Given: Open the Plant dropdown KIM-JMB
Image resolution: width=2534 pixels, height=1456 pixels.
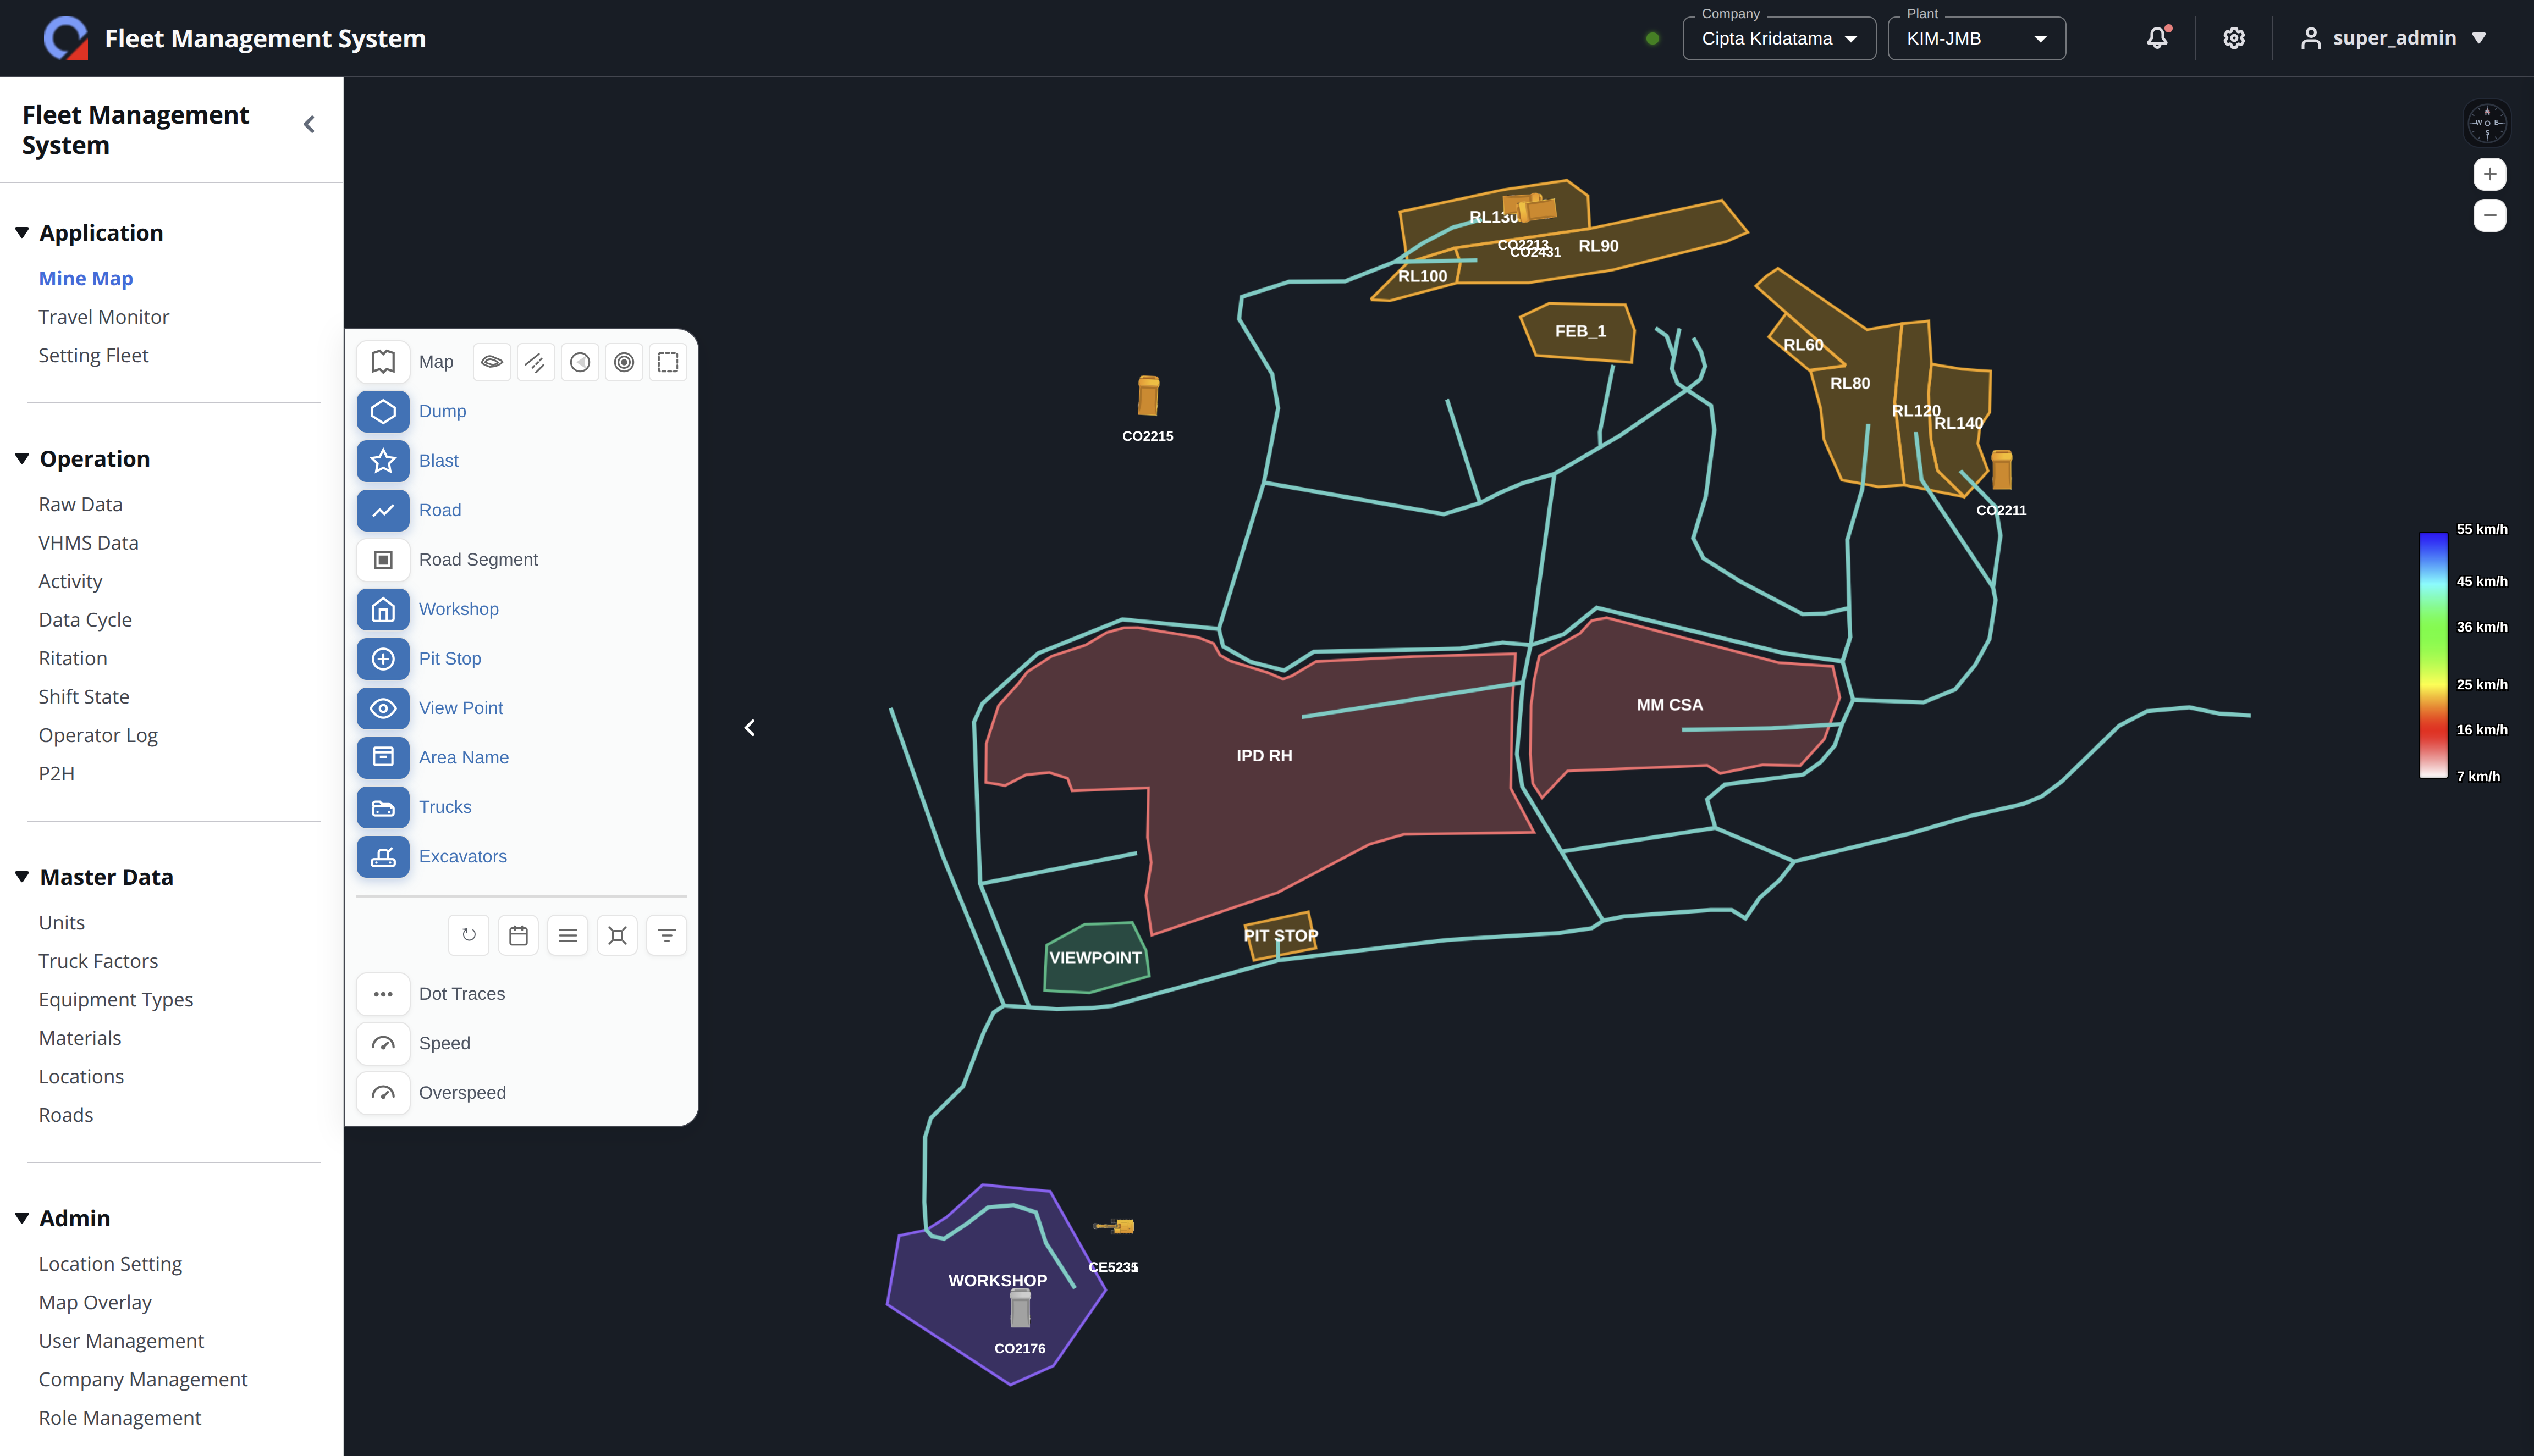Looking at the screenshot, I should (1976, 38).
